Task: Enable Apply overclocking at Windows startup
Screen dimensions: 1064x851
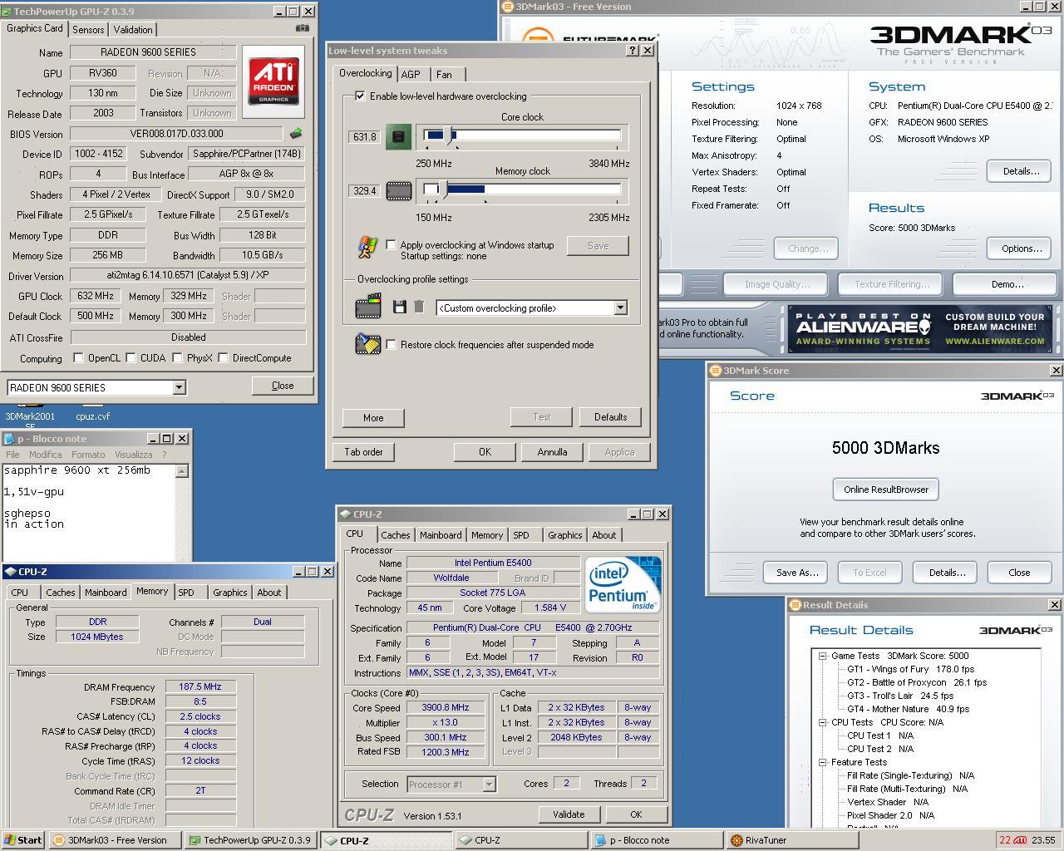Action: coord(391,244)
